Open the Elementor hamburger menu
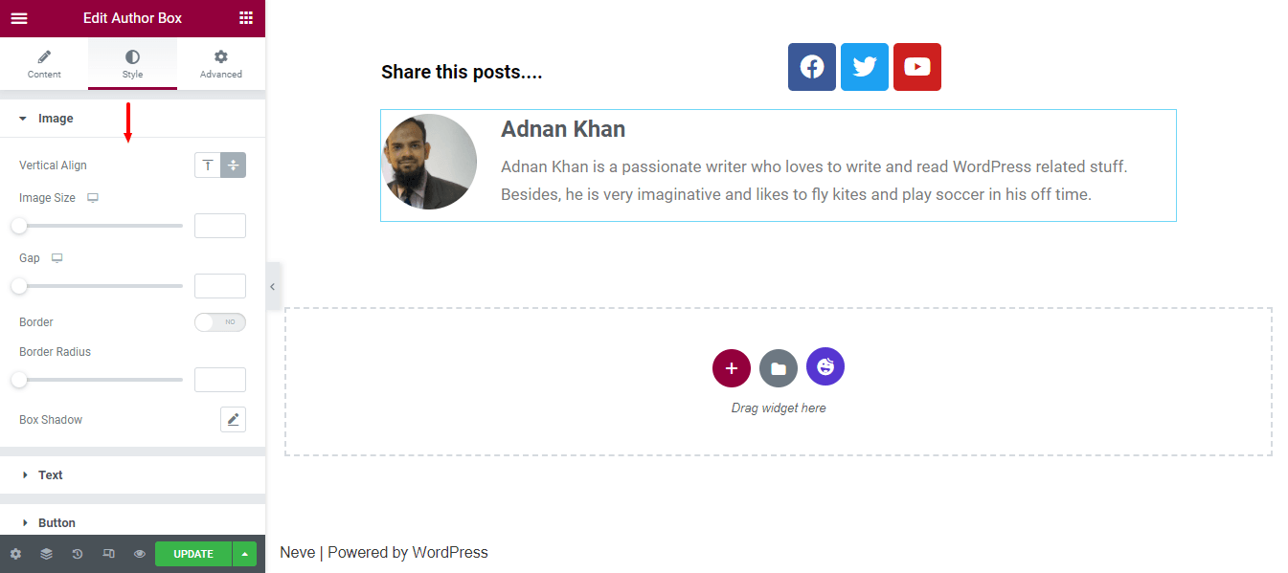1288x573 pixels. [19, 18]
